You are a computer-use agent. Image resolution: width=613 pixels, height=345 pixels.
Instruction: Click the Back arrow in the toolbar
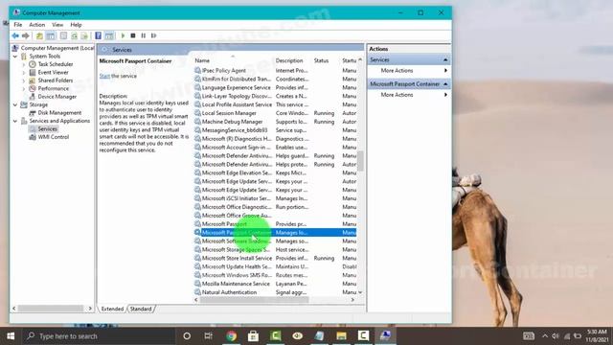pos(15,35)
